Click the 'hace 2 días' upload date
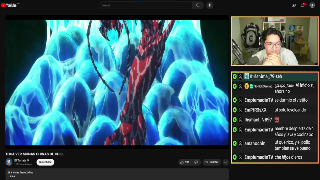The image size is (320, 180). [26, 172]
